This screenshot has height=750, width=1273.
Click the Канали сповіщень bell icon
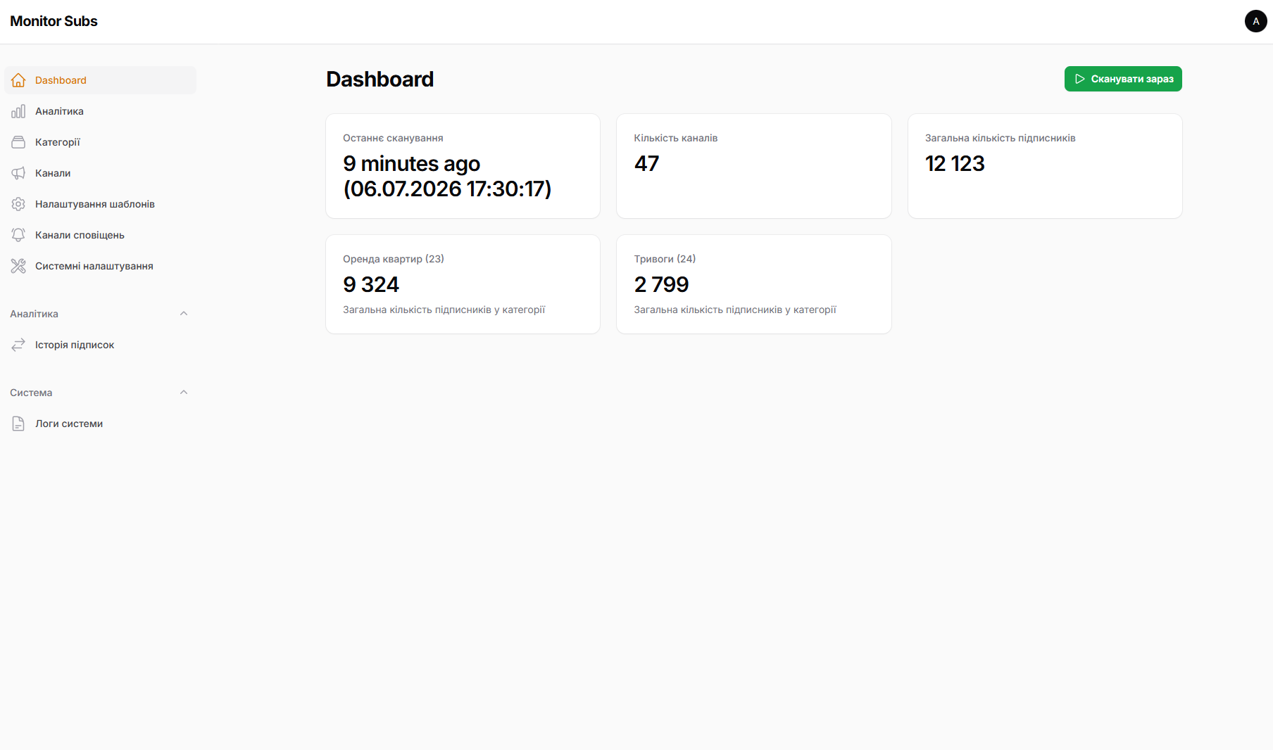(x=18, y=235)
